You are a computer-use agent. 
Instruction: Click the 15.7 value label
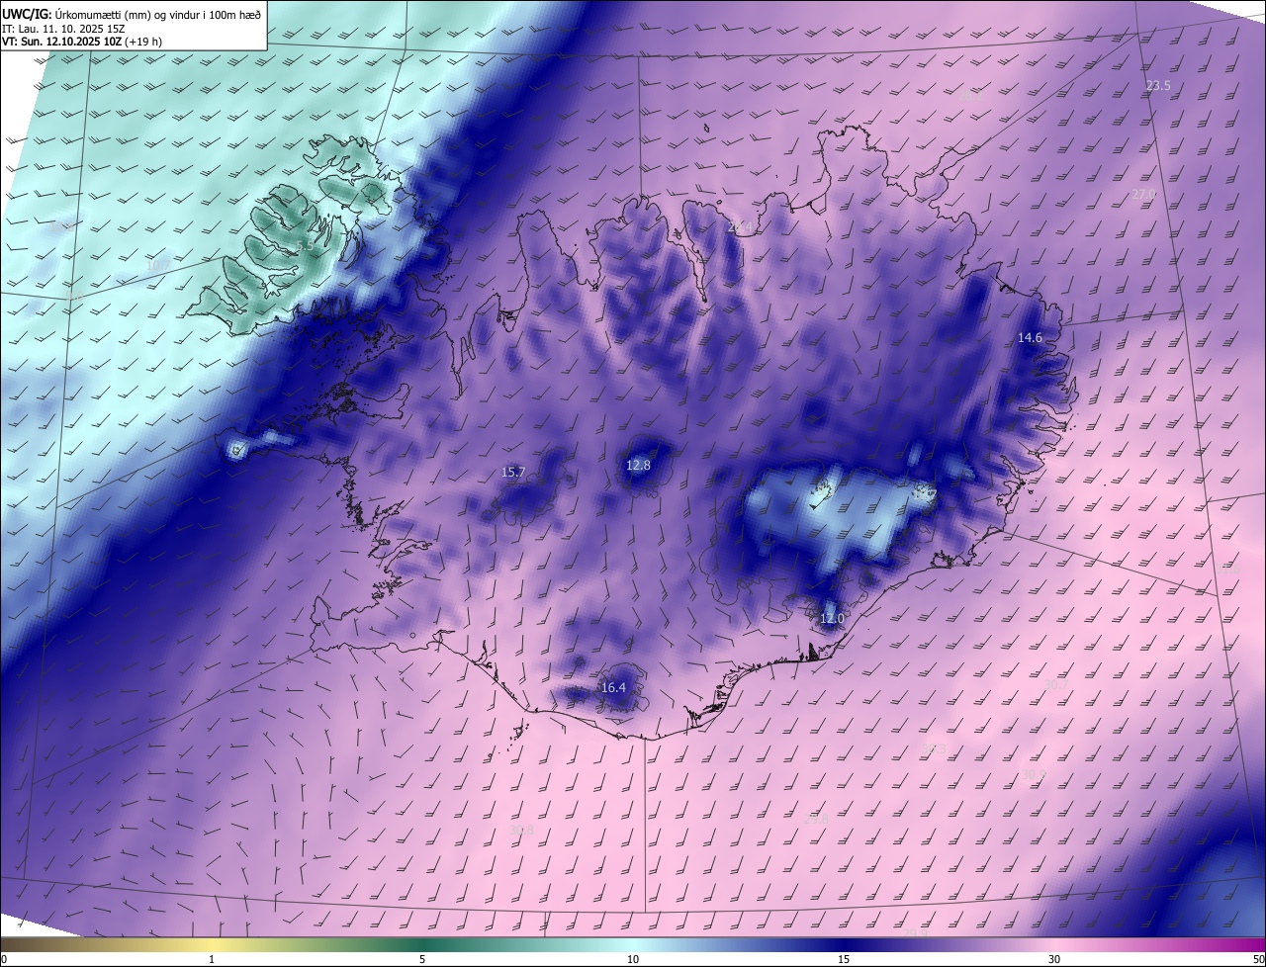point(513,473)
